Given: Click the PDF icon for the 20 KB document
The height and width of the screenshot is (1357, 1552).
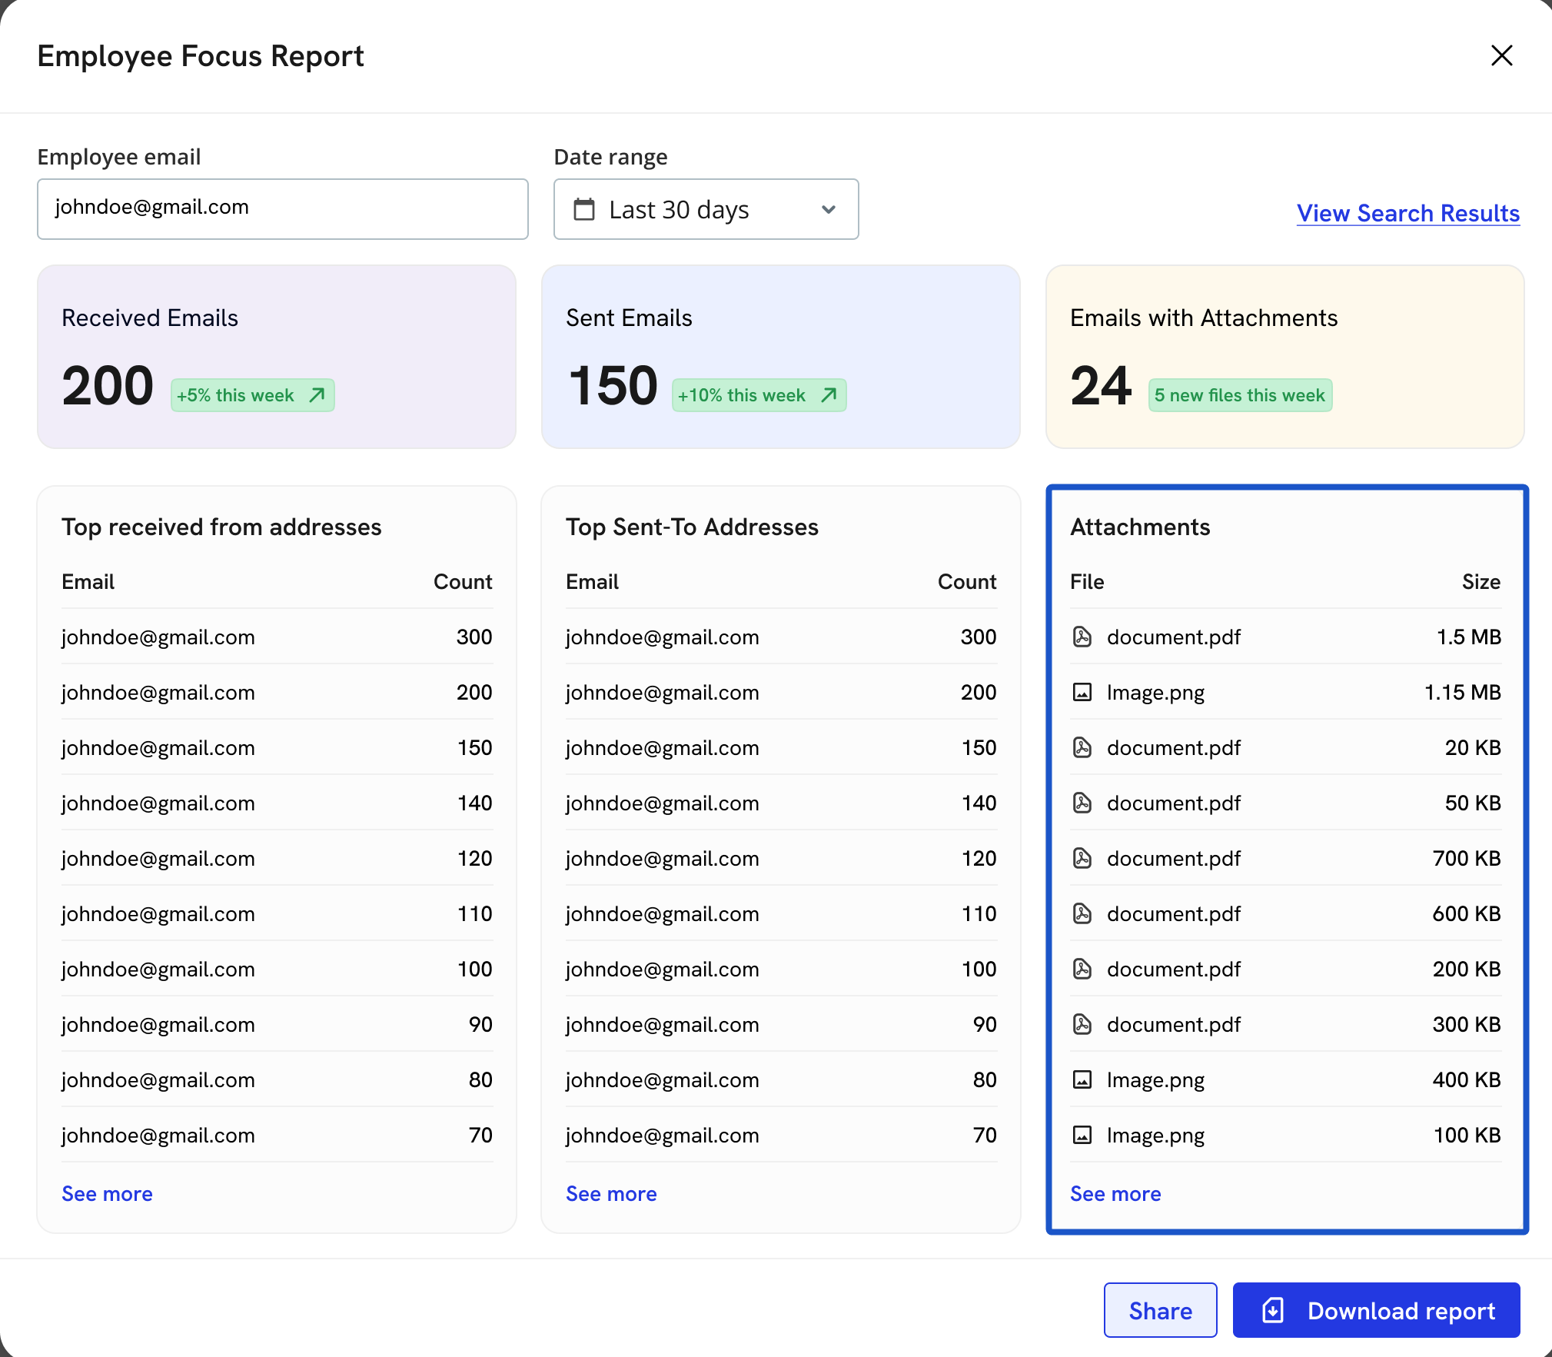Looking at the screenshot, I should [x=1082, y=747].
